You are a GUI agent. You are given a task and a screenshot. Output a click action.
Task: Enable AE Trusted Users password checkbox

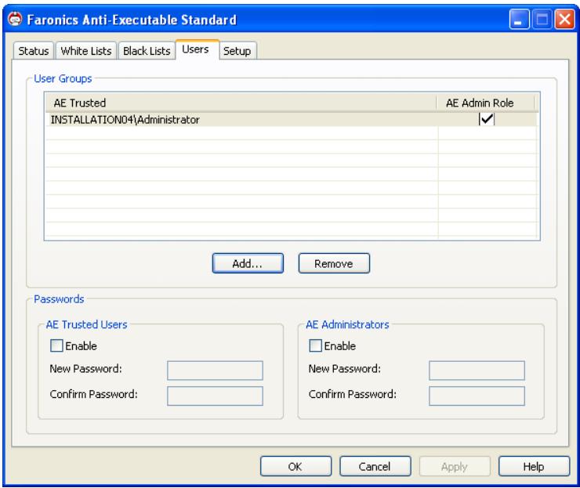(x=56, y=345)
